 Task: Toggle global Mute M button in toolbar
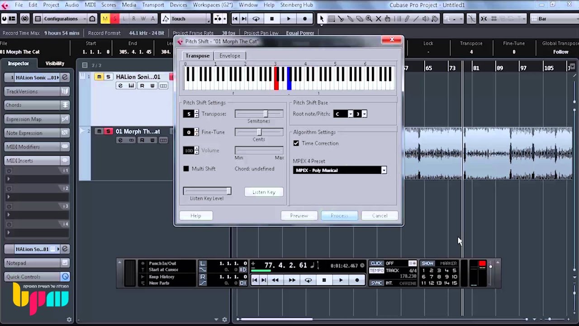[105, 19]
